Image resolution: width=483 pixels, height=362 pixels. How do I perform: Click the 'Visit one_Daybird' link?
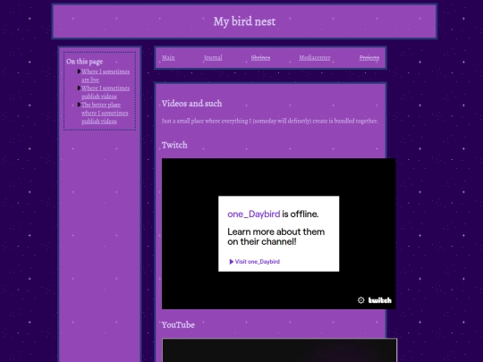[254, 262]
